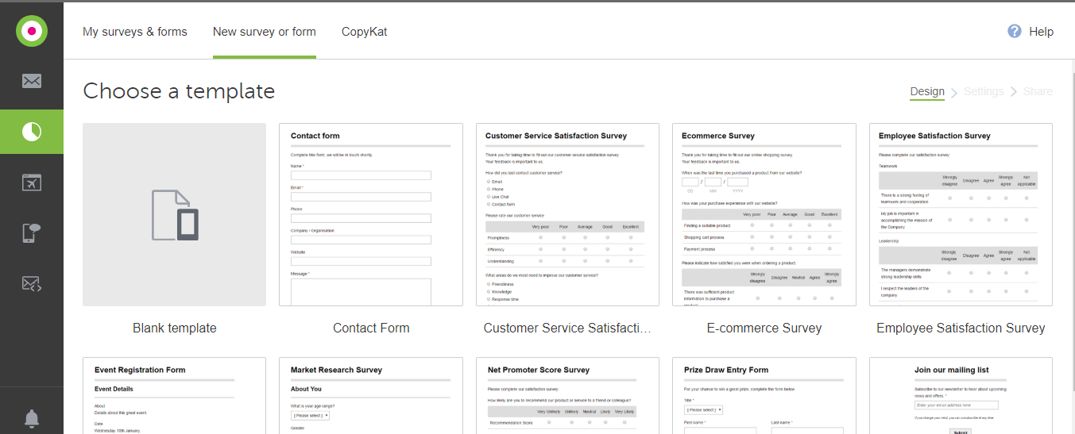Select the surveys pie chart sidebar icon
Viewport: 1075px width, 434px height.
point(32,132)
